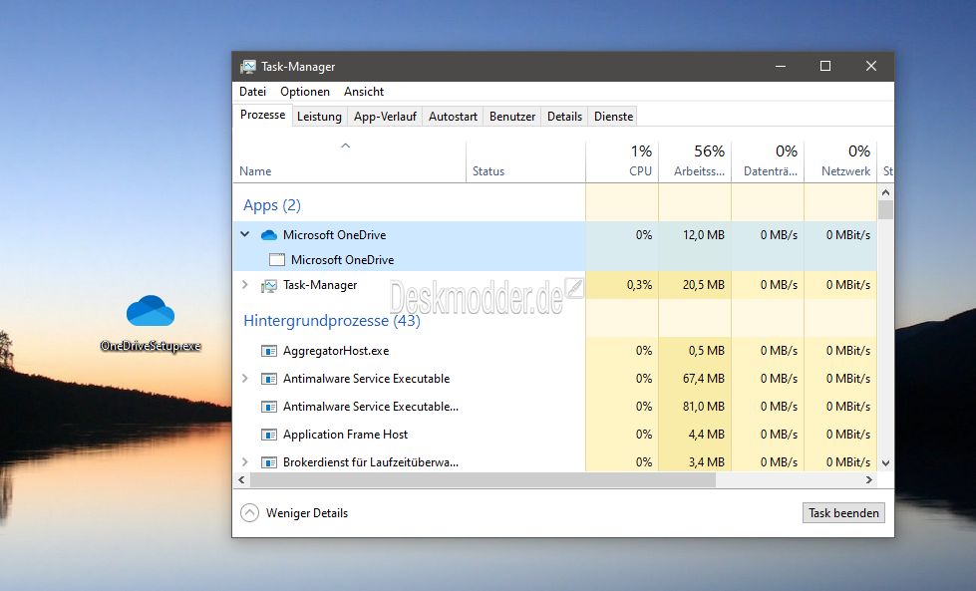Minimize the Task-Manager window
The image size is (976, 591).
point(781,66)
